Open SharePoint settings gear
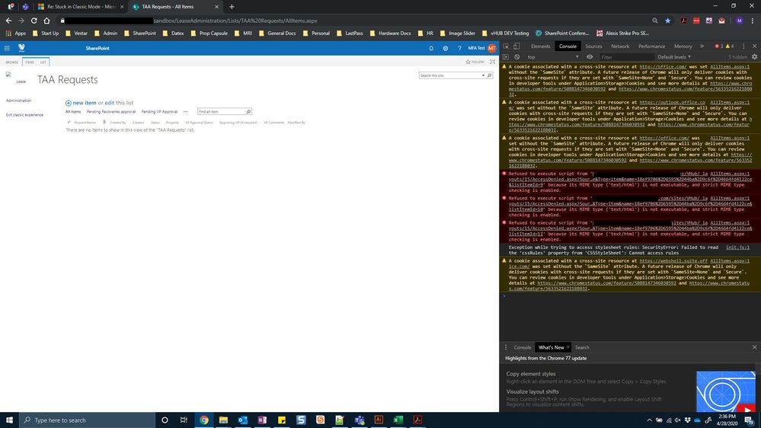 click(445, 48)
